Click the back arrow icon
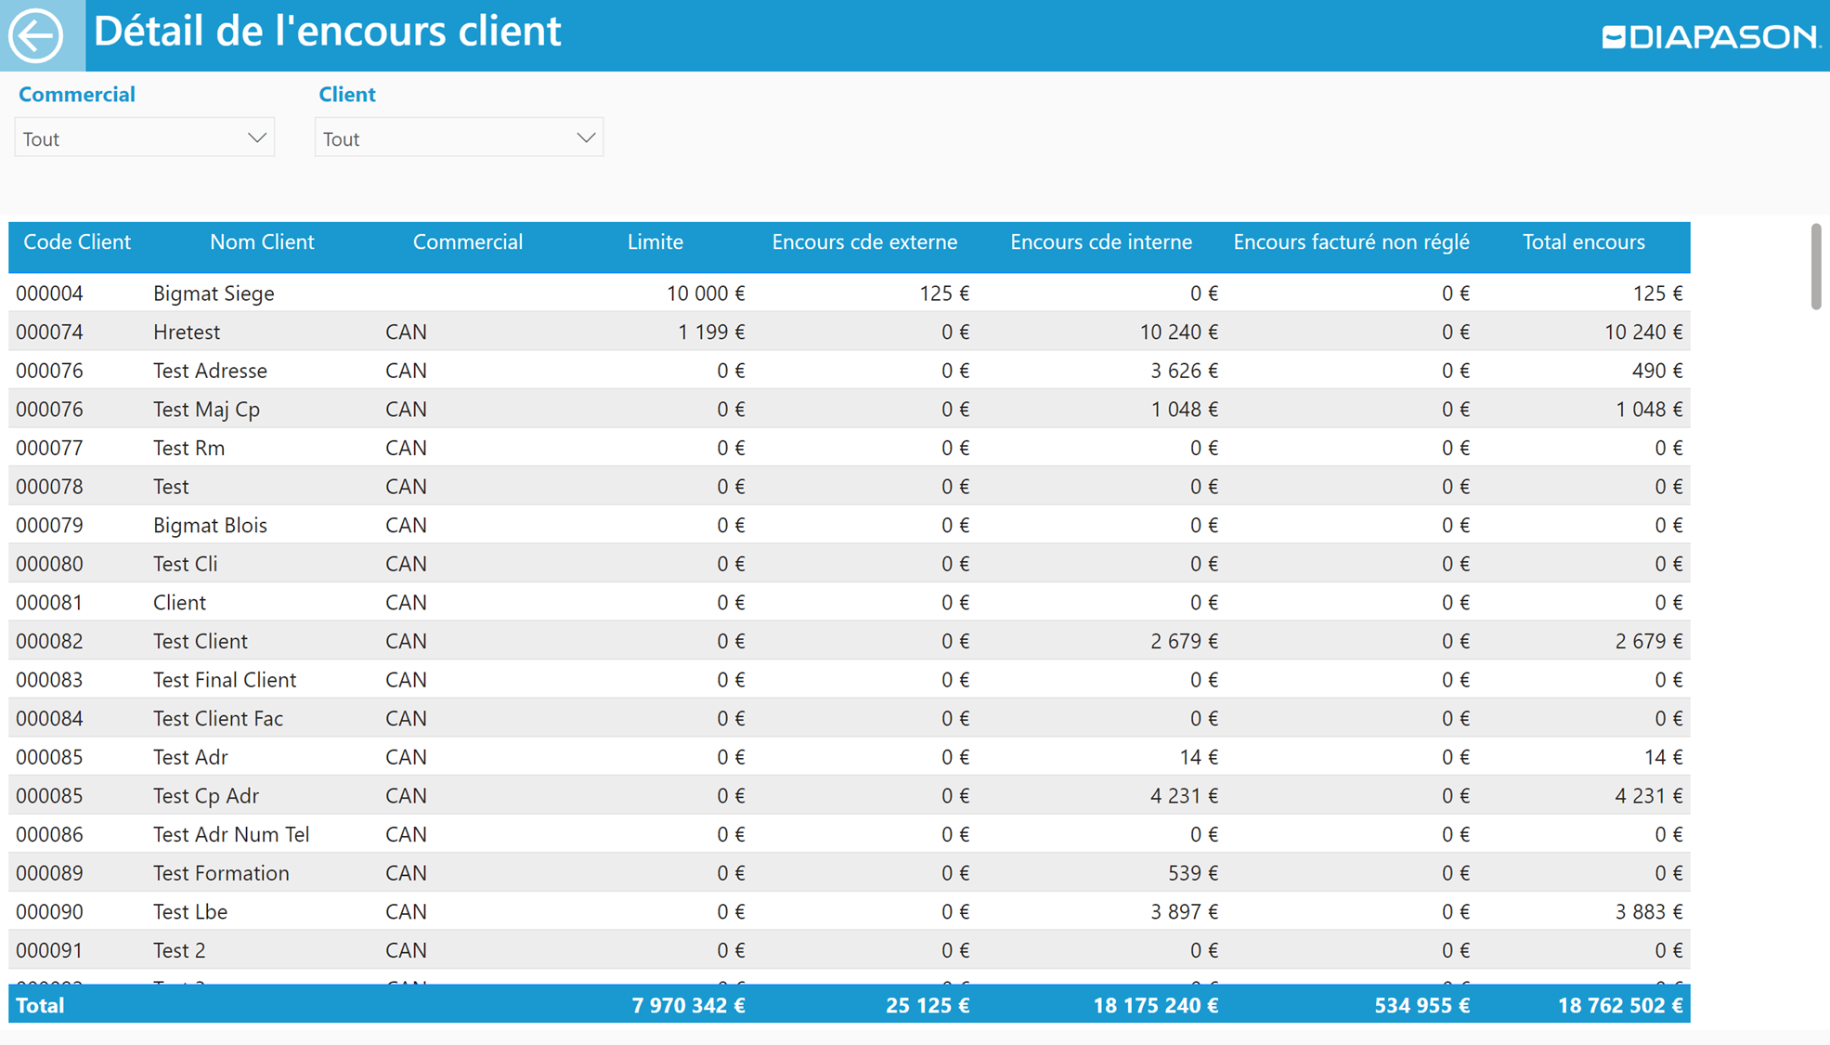1830x1045 pixels. [37, 35]
